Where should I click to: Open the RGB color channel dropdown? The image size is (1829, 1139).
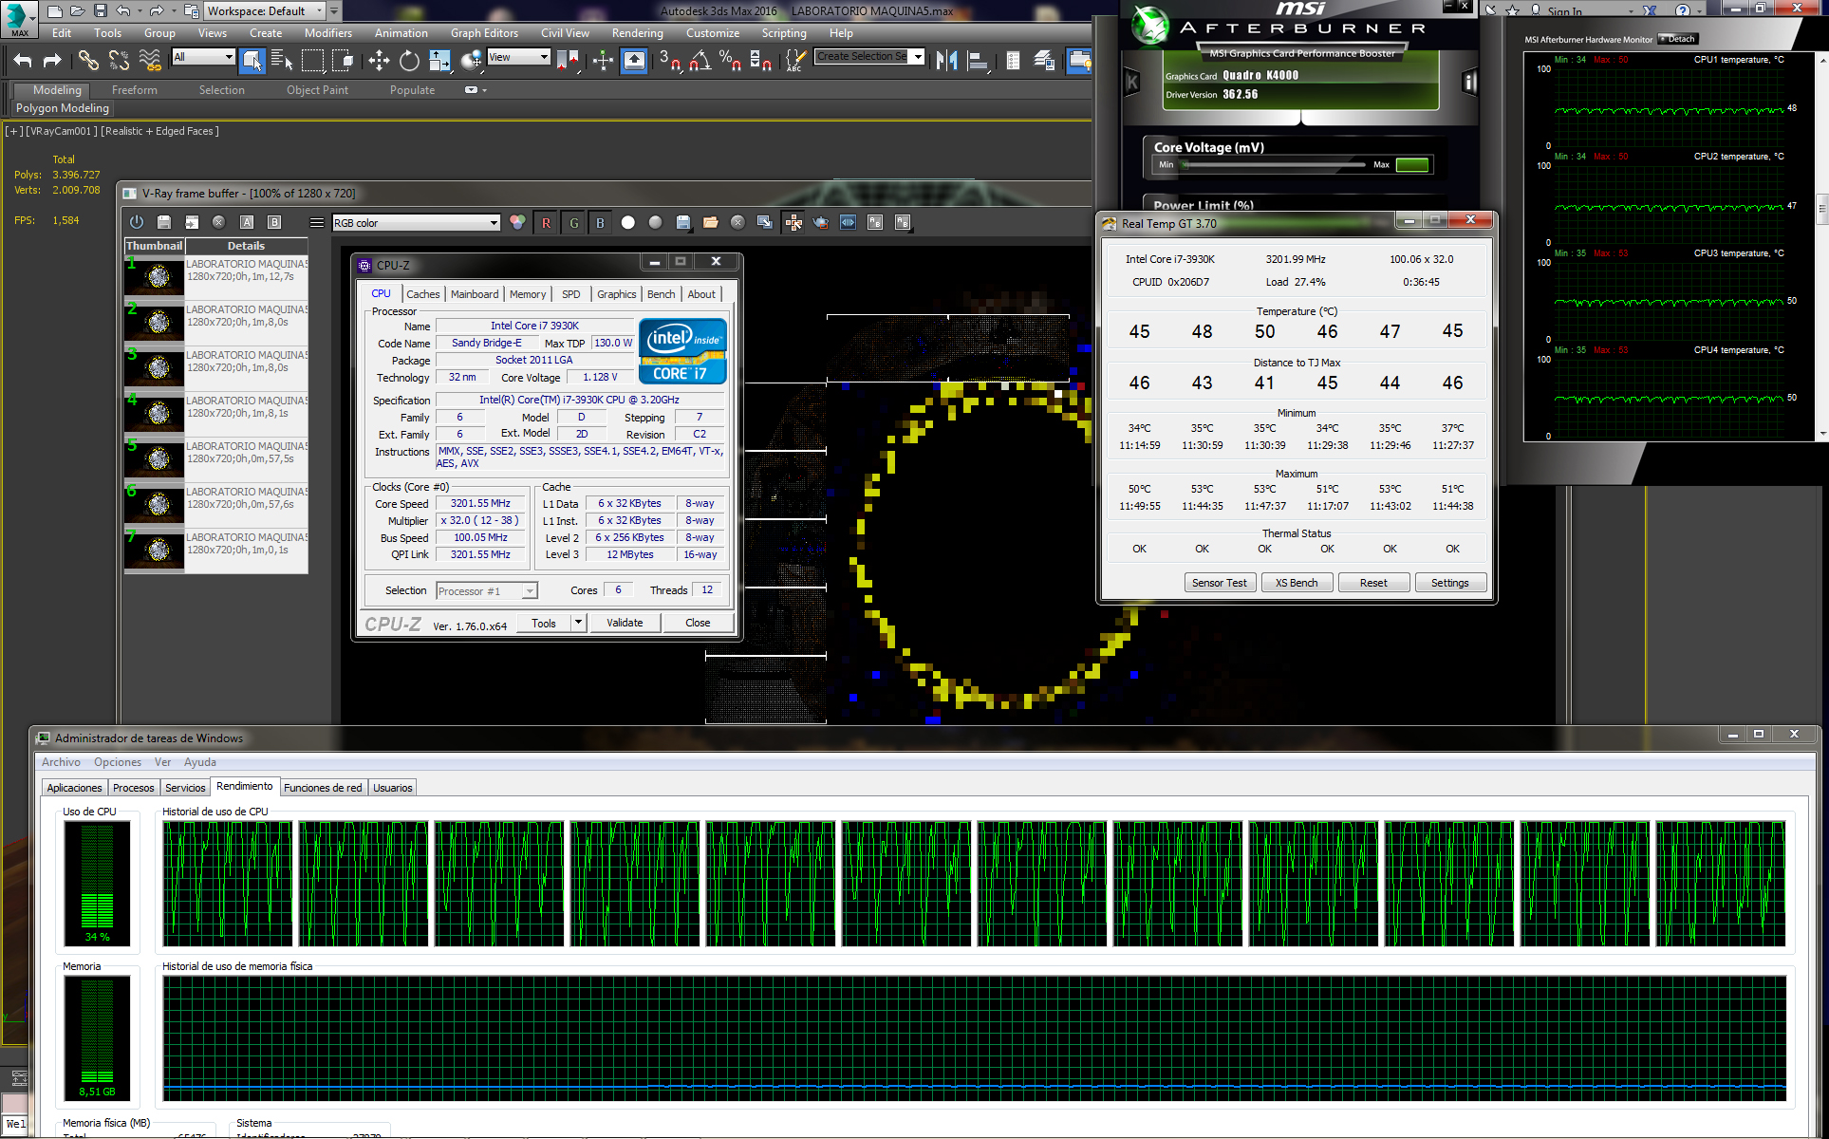coord(494,223)
